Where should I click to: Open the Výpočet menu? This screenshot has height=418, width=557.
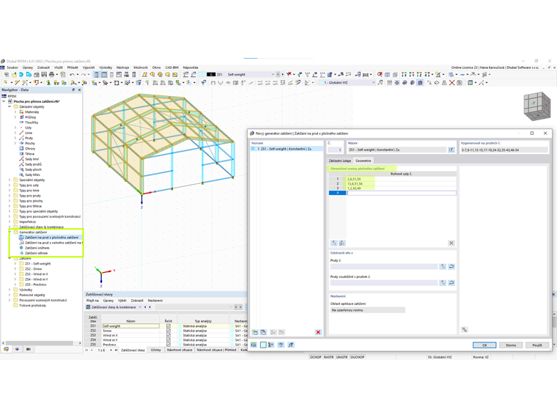coord(89,67)
